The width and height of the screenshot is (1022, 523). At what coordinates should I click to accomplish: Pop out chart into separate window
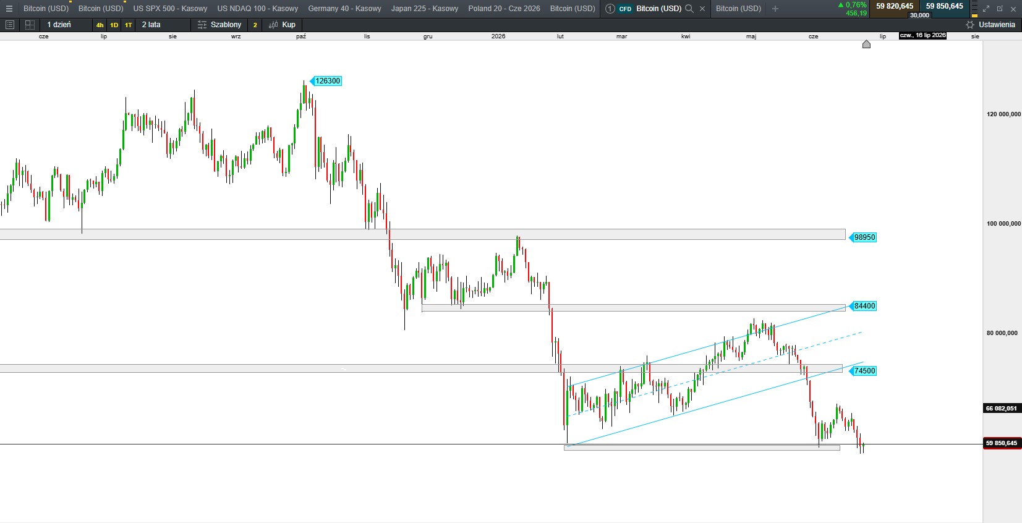click(x=1000, y=9)
